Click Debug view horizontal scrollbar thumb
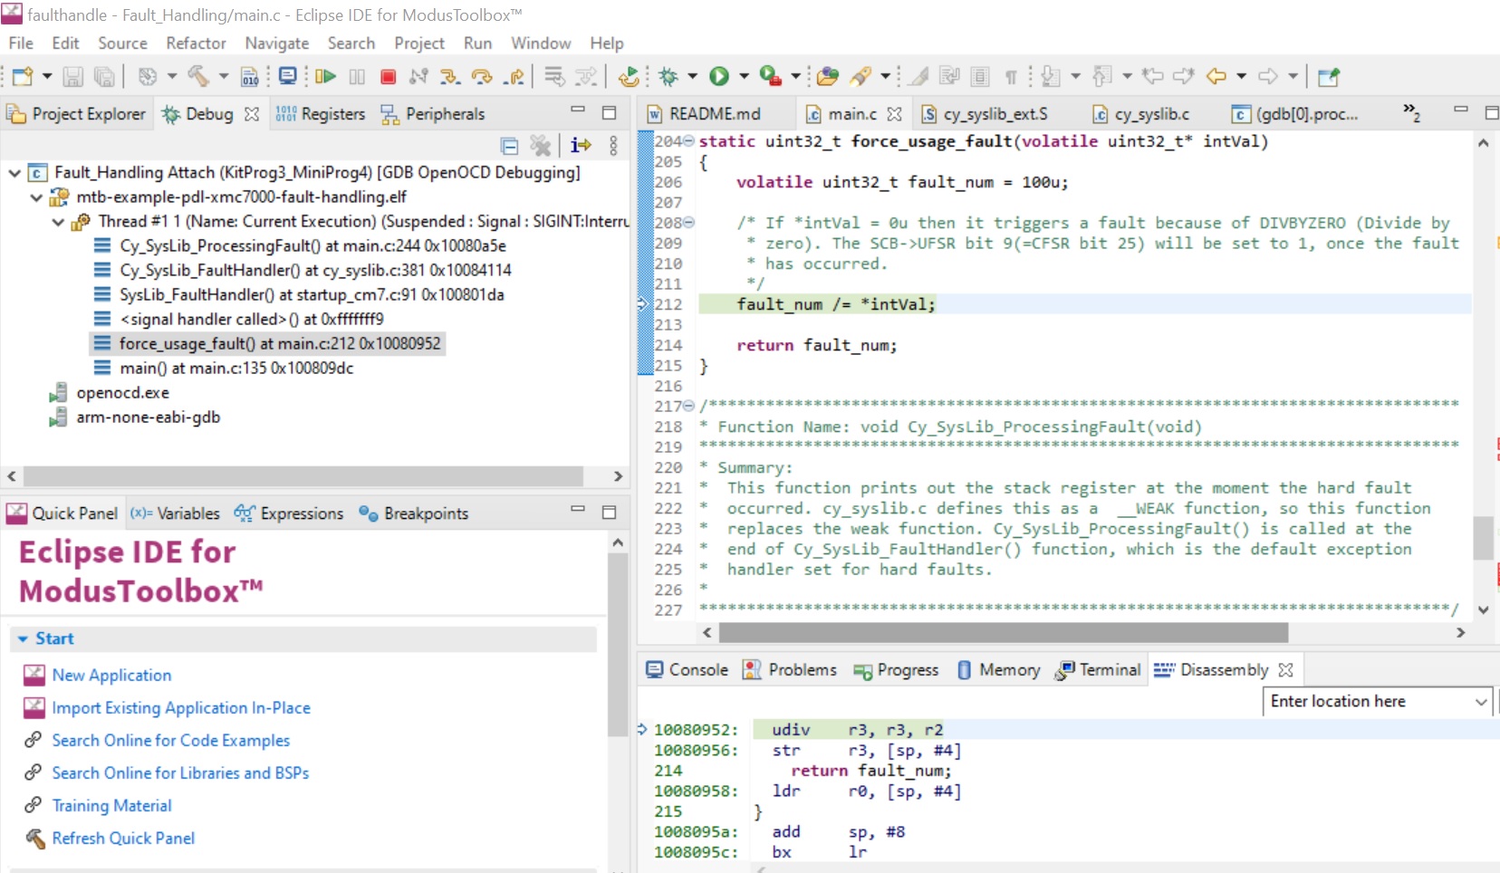The image size is (1500, 873). 303,476
